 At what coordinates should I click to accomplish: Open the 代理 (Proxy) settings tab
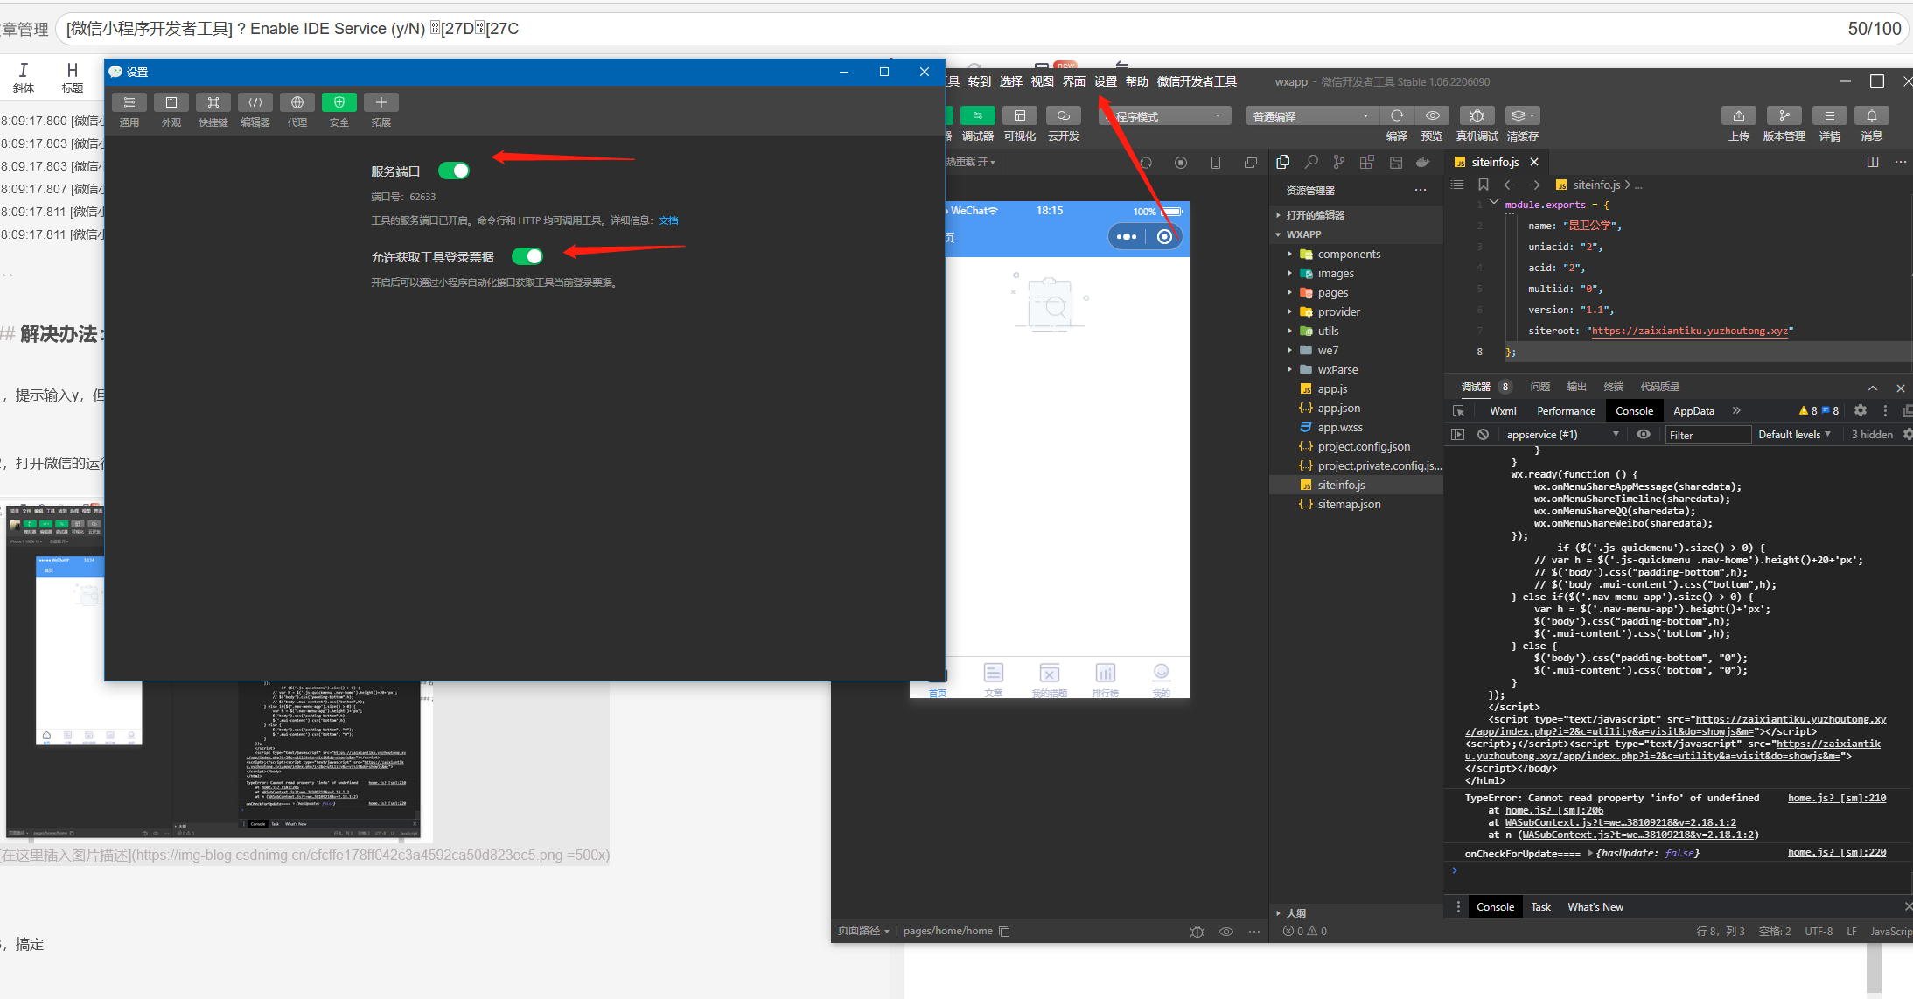(297, 110)
